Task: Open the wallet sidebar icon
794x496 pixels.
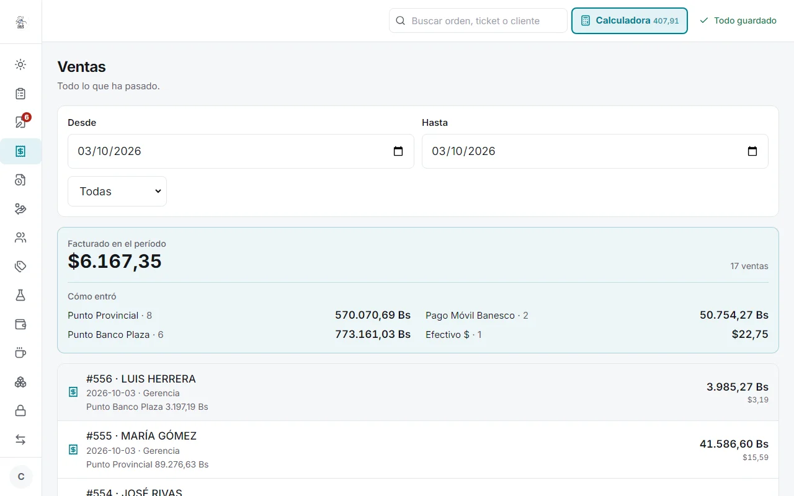Action: click(20, 324)
